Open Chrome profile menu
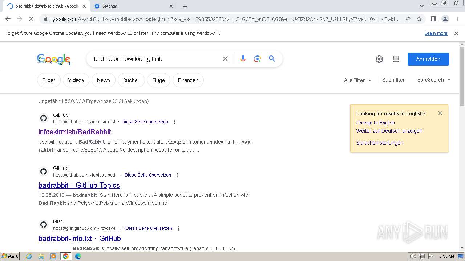This screenshot has height=261, width=465. (x=445, y=19)
